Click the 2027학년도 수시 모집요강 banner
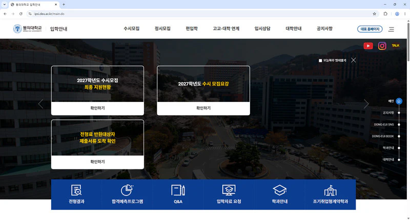 click(203, 84)
